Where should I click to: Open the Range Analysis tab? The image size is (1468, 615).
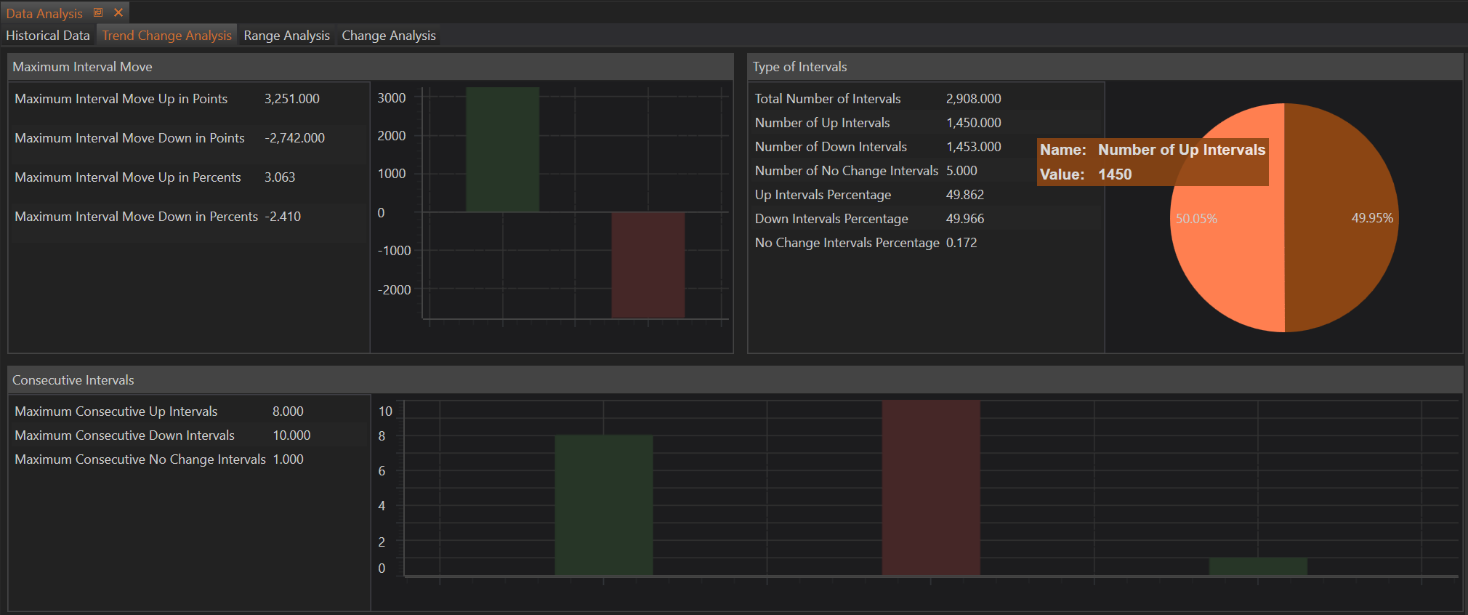coord(286,36)
